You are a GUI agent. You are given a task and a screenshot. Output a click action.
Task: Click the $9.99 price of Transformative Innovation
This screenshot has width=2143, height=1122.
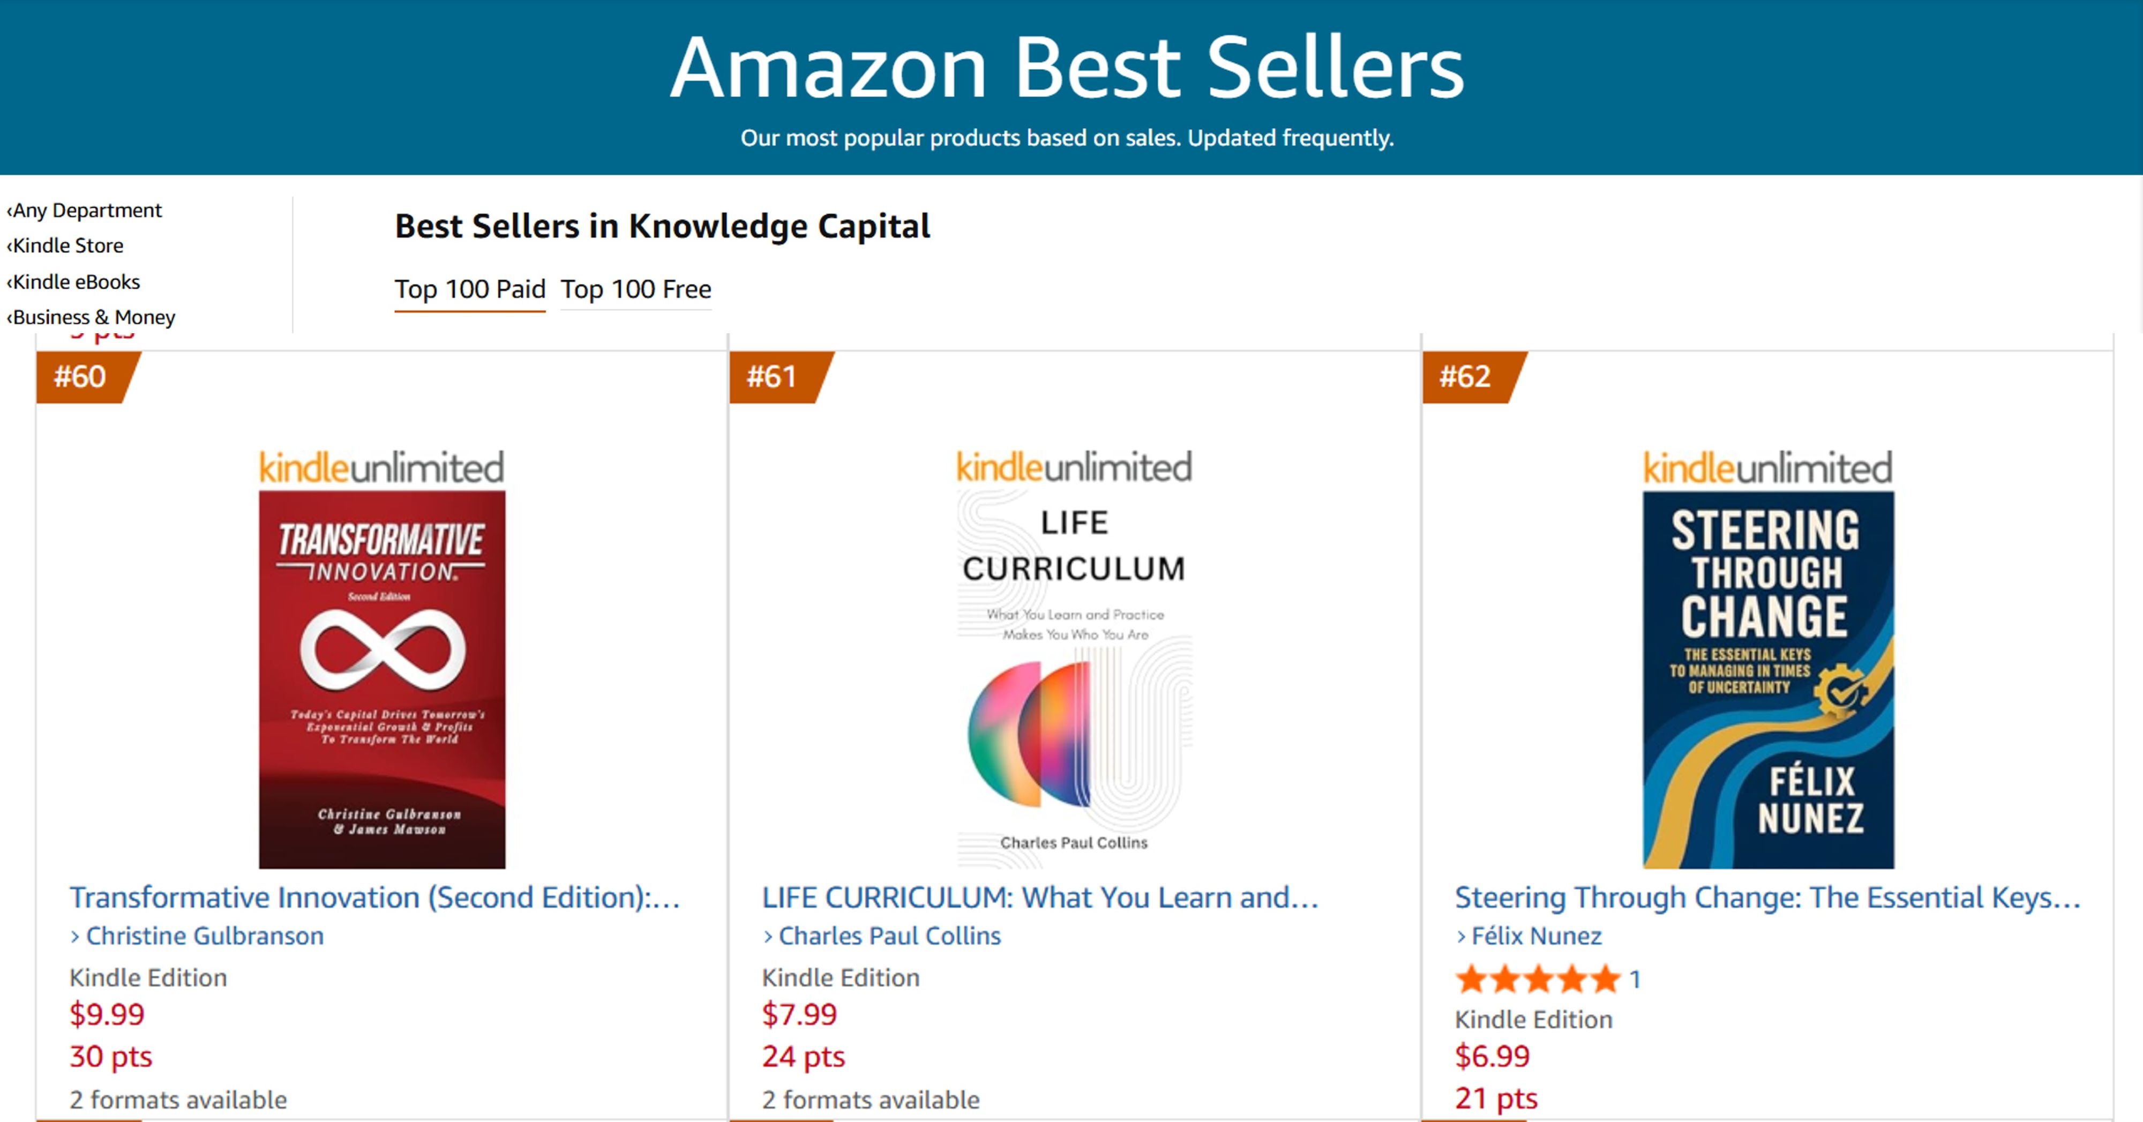coord(107,1015)
